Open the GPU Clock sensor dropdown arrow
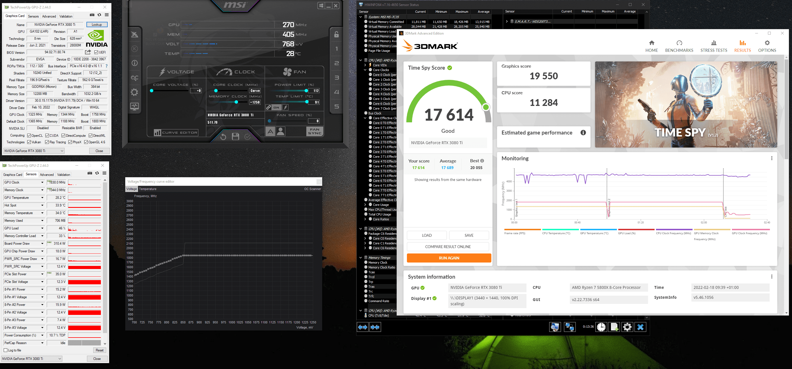792x369 pixels. [42, 182]
